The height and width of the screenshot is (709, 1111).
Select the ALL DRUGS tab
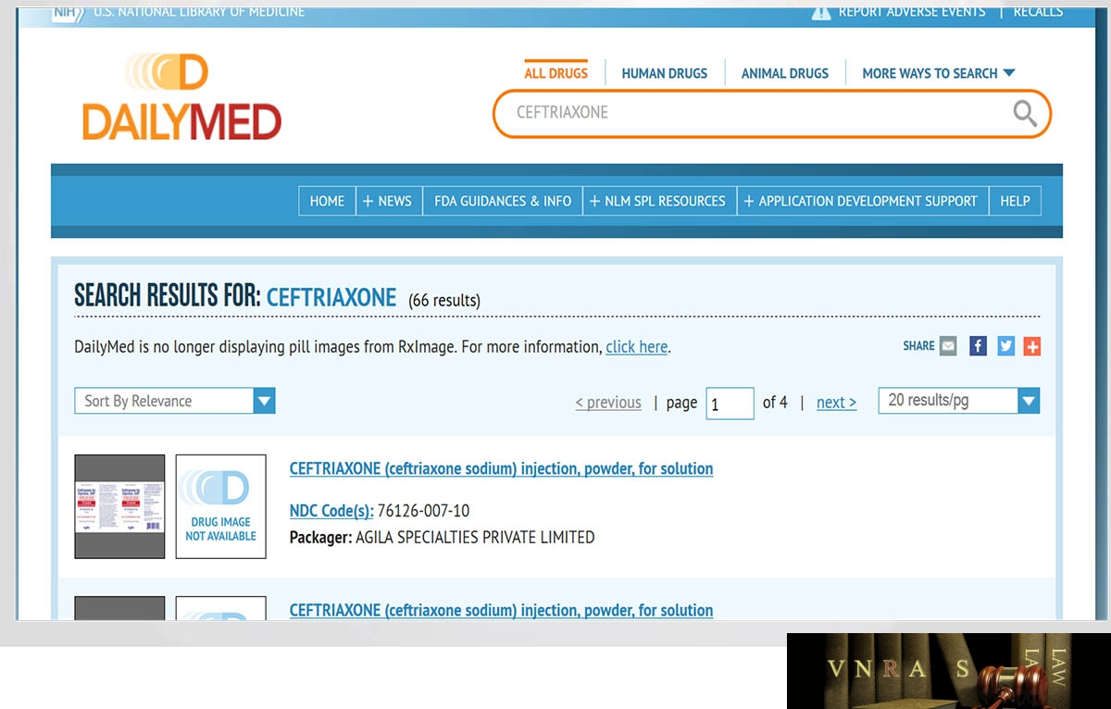click(x=555, y=73)
